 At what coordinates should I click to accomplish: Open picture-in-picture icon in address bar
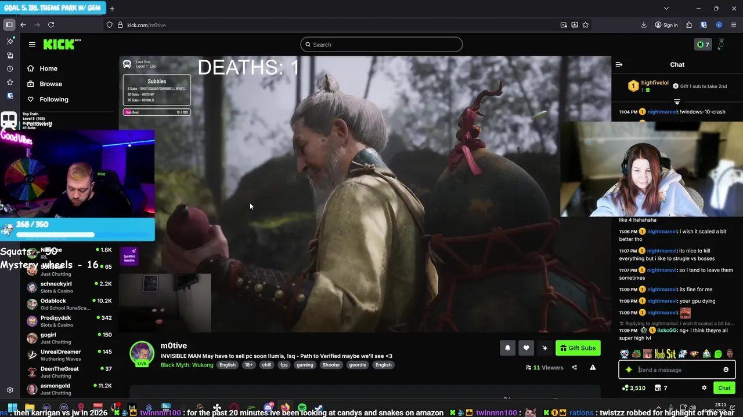[564, 25]
